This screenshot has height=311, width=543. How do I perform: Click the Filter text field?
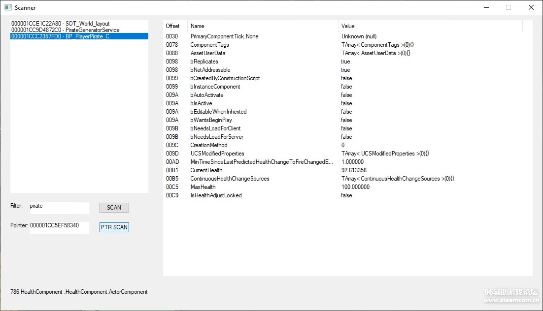(x=59, y=207)
